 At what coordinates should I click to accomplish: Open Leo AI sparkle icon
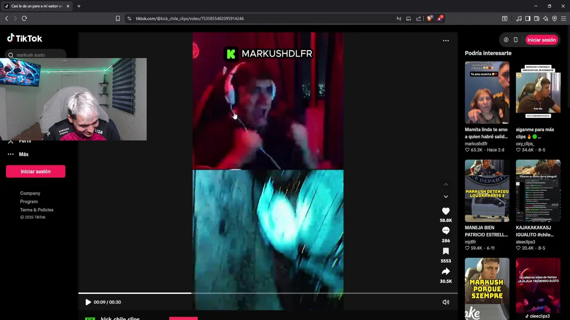[x=546, y=19]
